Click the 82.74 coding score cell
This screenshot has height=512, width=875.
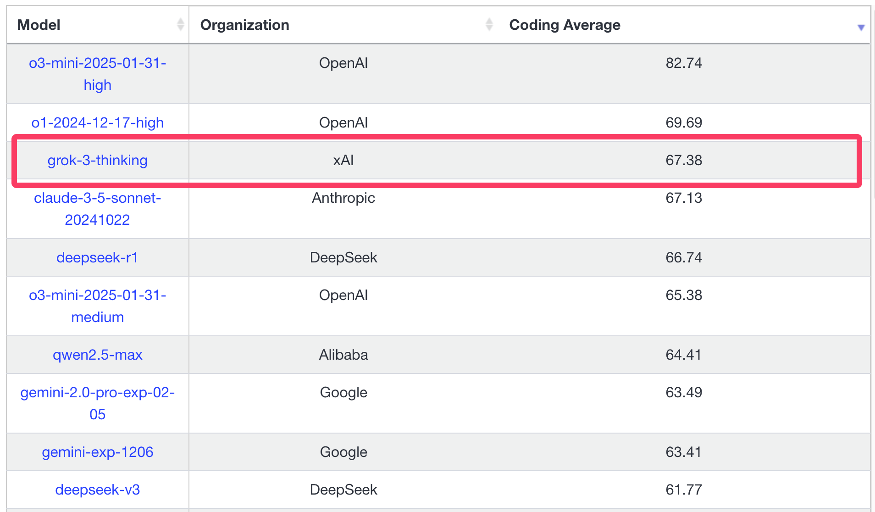pyautogui.click(x=683, y=63)
